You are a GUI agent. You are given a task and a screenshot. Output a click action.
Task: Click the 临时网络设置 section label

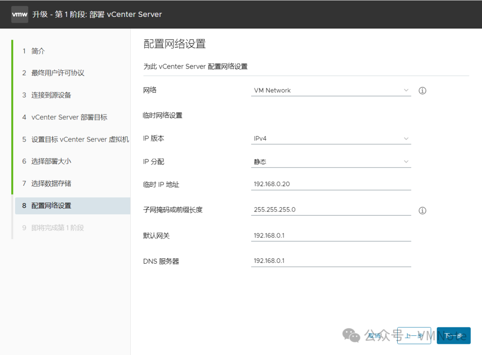(x=162, y=115)
